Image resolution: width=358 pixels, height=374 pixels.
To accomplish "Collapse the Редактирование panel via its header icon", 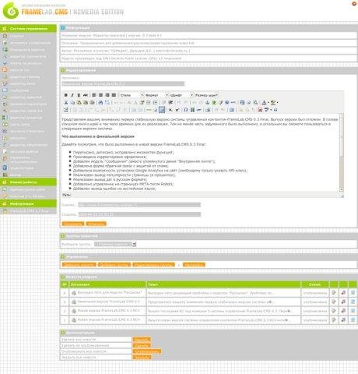I will pyautogui.click(x=63, y=70).
